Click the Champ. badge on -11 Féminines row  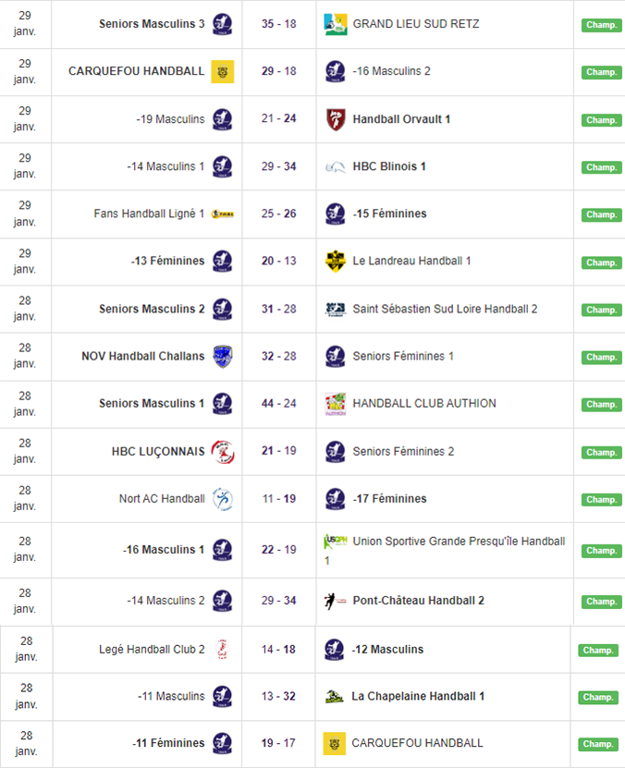pos(599,744)
